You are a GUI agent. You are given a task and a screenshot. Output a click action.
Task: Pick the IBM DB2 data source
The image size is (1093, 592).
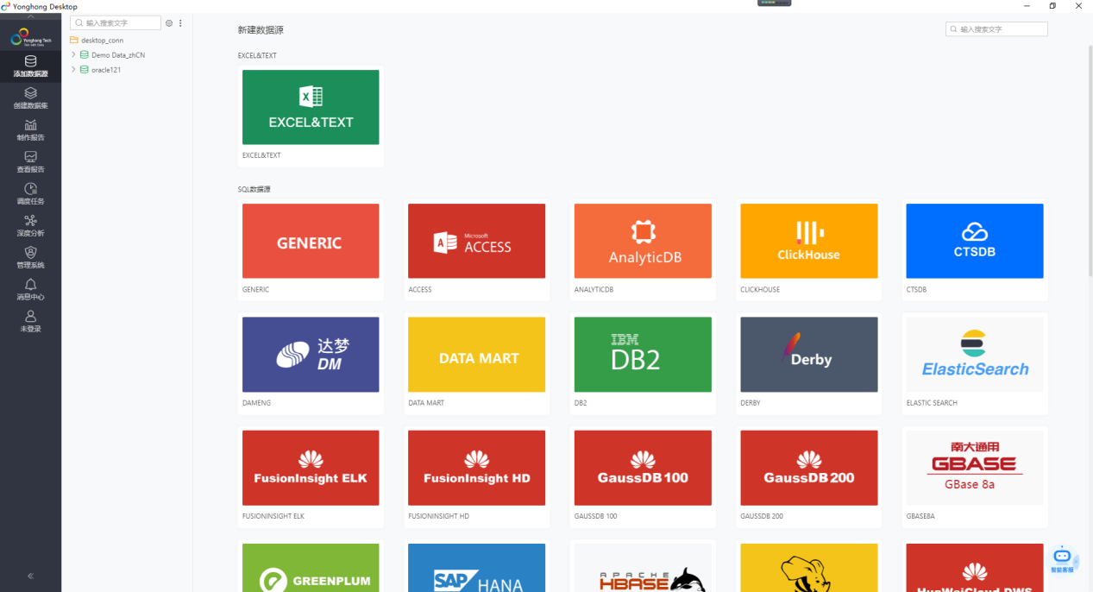tap(643, 362)
